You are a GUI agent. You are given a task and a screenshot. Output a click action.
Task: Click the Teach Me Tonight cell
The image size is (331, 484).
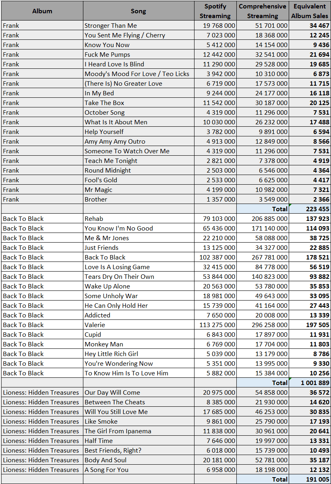[x=139, y=161]
